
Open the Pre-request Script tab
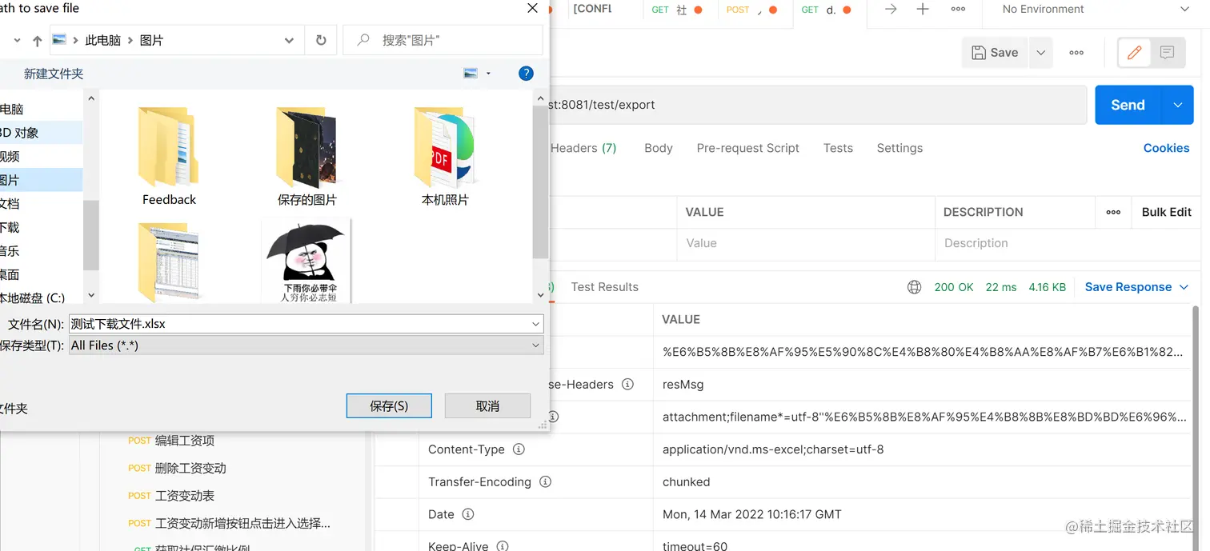coord(748,148)
